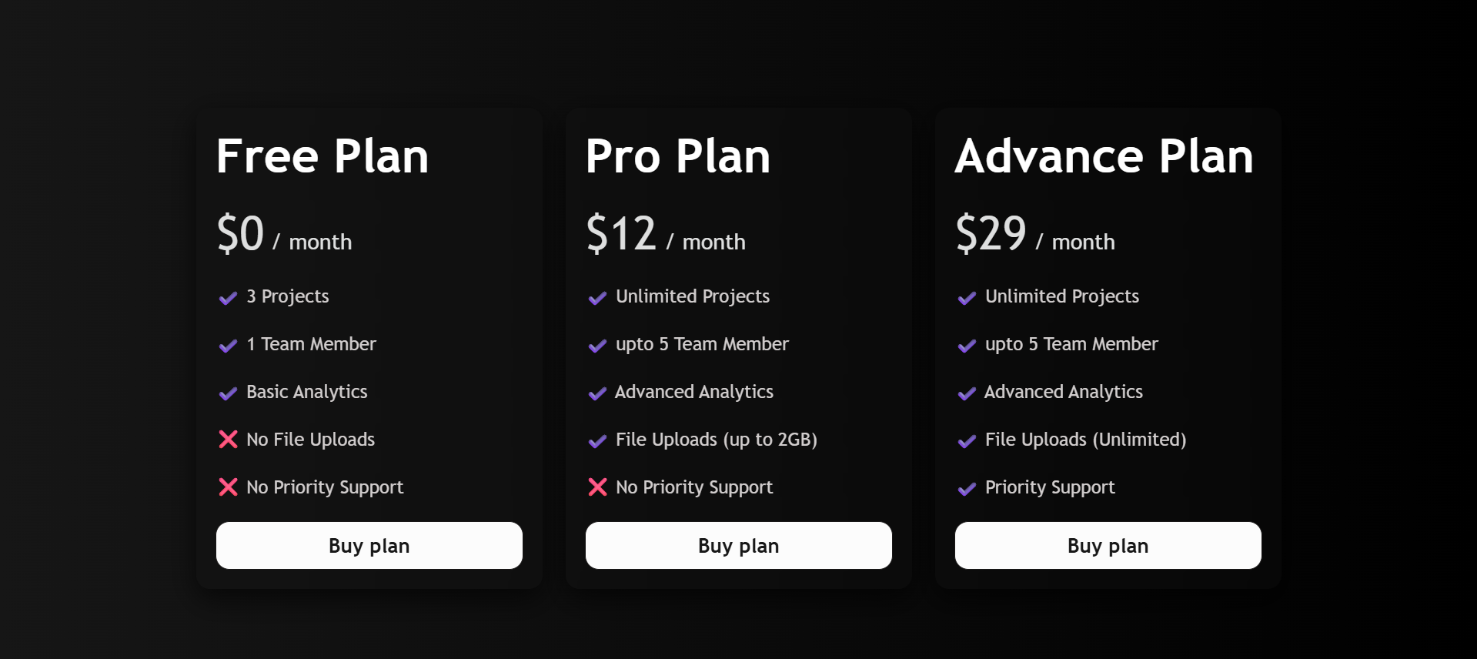Click the red cross beside No File Uploads
This screenshot has width=1477, height=659.
pos(228,439)
